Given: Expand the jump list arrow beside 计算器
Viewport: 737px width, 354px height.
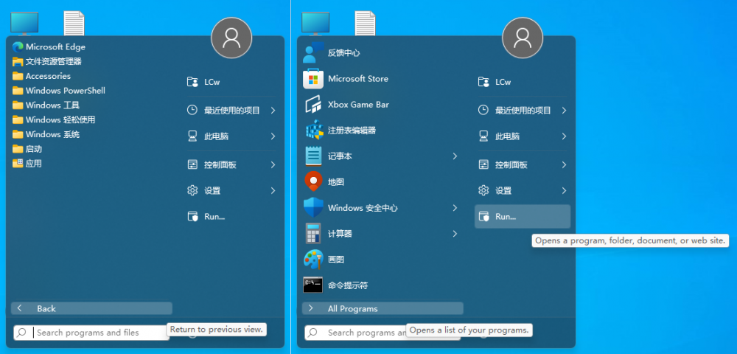Looking at the screenshot, I should point(455,234).
